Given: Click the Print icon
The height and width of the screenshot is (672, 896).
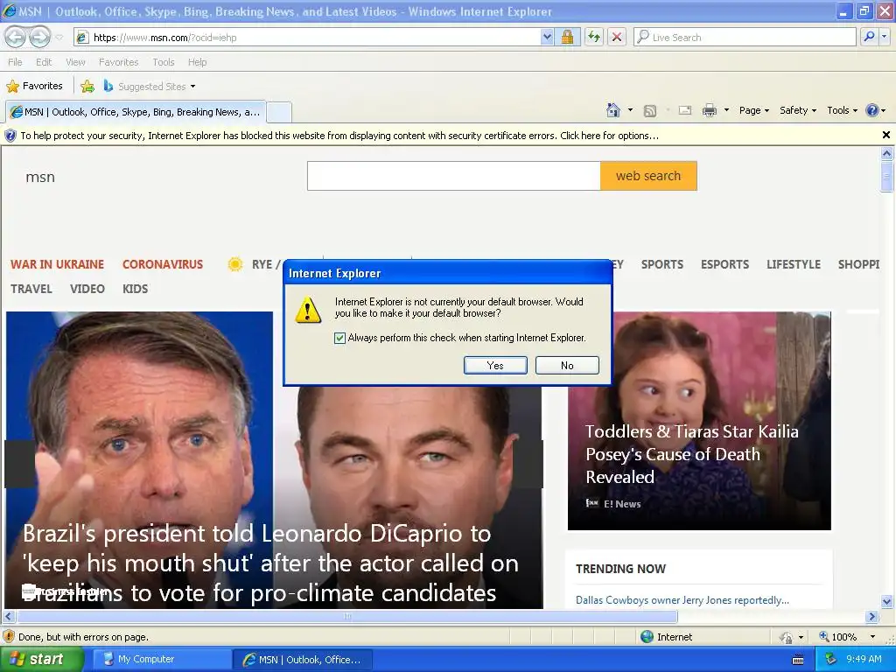Looking at the screenshot, I should point(709,110).
